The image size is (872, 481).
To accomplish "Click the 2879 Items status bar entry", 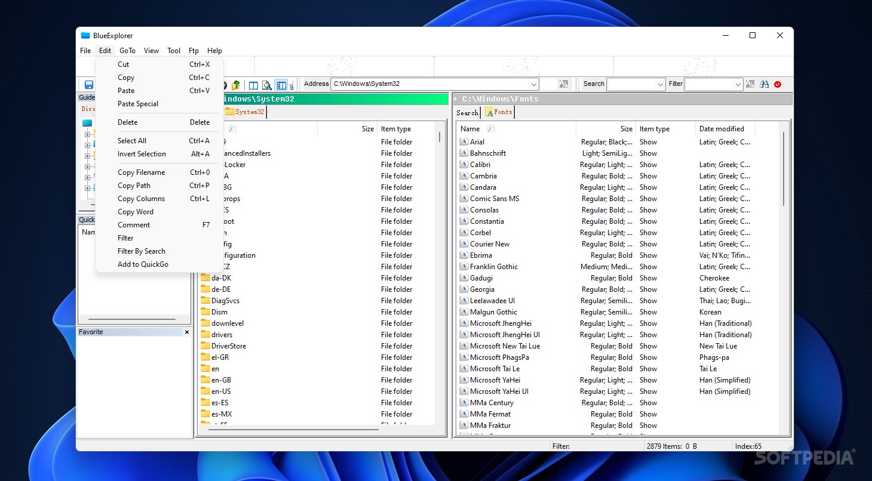I will click(x=672, y=446).
